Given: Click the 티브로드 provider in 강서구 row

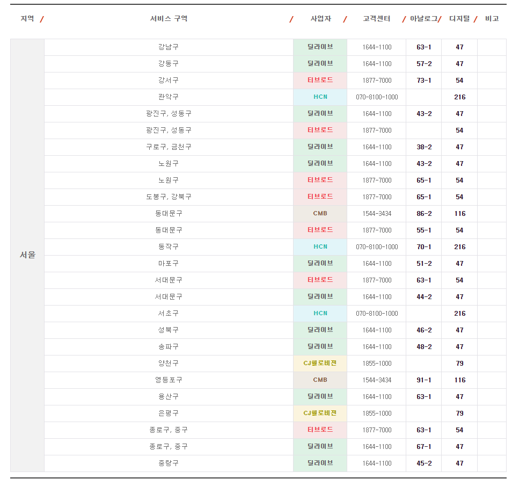Looking at the screenshot, I should click(x=320, y=81).
